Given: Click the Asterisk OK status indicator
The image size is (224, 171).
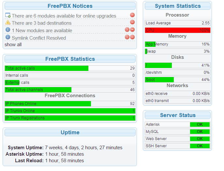Looking at the screenshot, I should pyautogui.click(x=200, y=125).
